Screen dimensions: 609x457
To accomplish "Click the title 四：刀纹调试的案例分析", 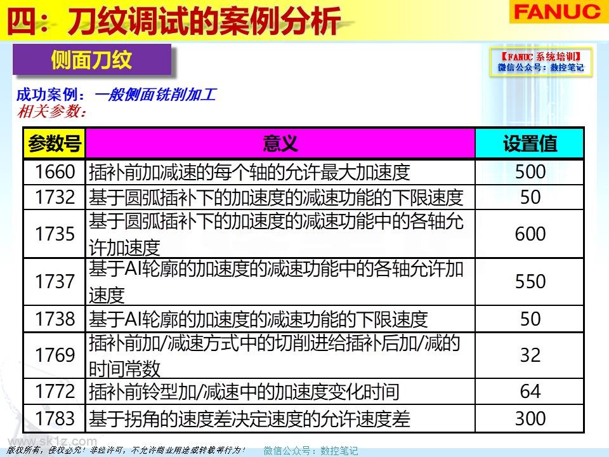I will point(174,20).
